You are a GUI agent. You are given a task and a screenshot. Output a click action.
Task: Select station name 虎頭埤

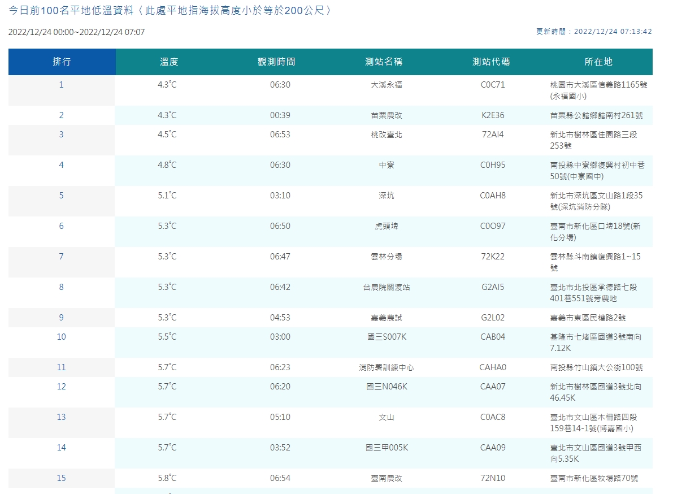387,226
